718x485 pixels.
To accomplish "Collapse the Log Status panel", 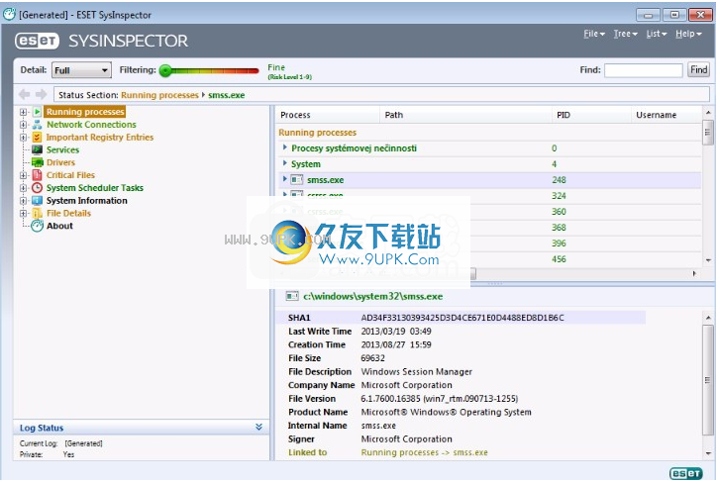I will (x=258, y=427).
